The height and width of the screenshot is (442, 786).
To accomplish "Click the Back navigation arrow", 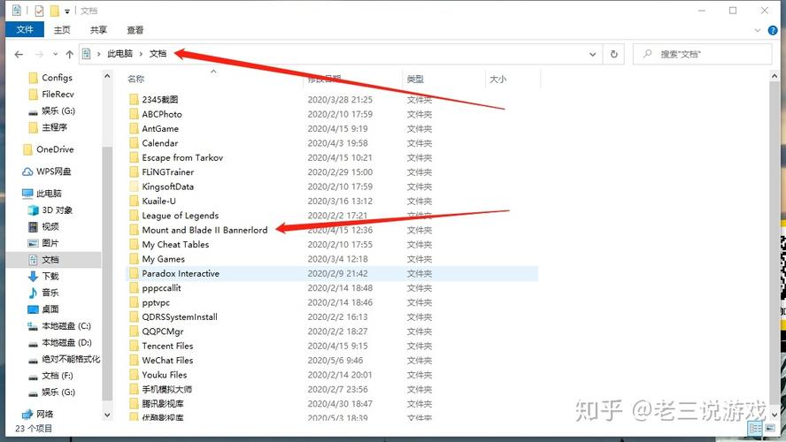I will pyautogui.click(x=19, y=54).
